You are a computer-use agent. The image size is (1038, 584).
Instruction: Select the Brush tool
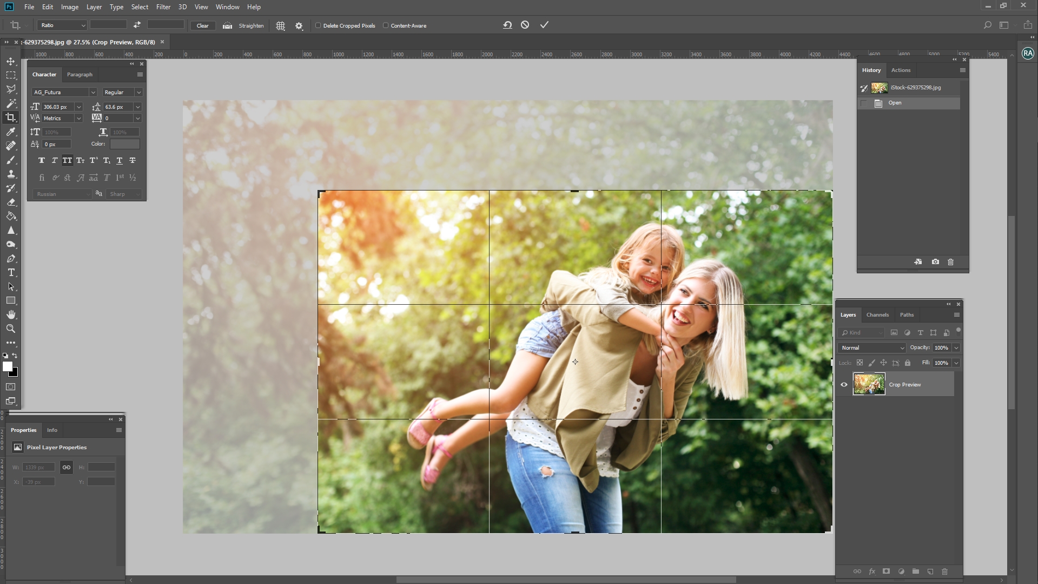click(x=11, y=160)
